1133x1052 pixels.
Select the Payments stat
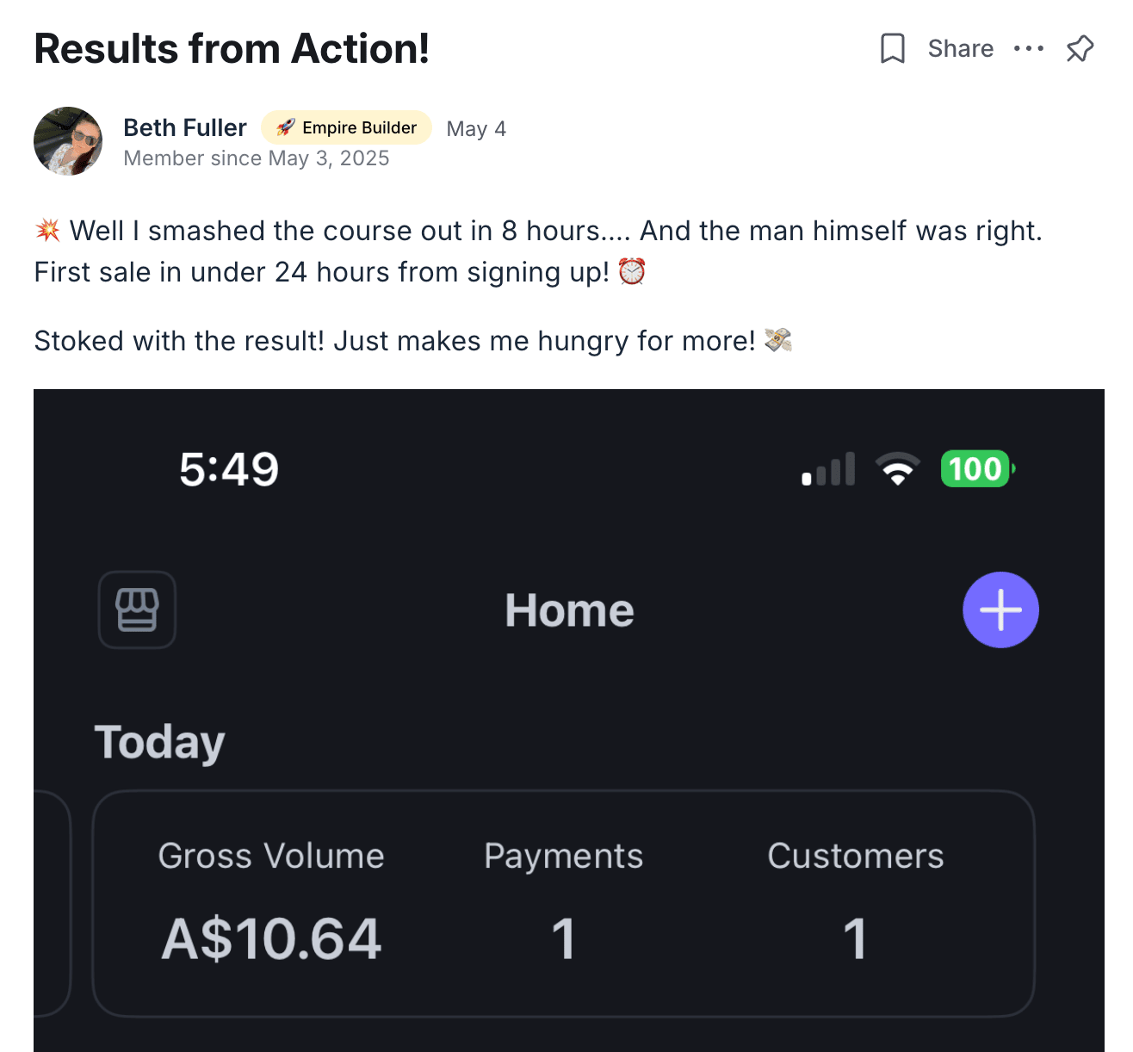[x=564, y=857]
